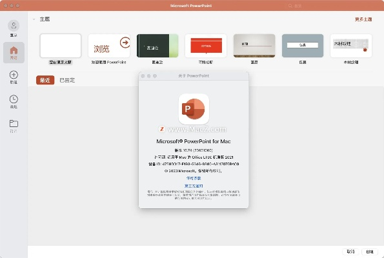The image size is (384, 258).
Task: Open the Recent clock icon in sidebar
Action: [14, 99]
